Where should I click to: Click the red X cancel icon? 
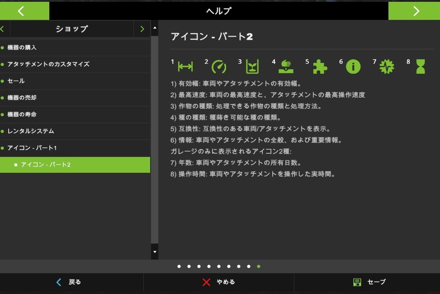(206, 282)
